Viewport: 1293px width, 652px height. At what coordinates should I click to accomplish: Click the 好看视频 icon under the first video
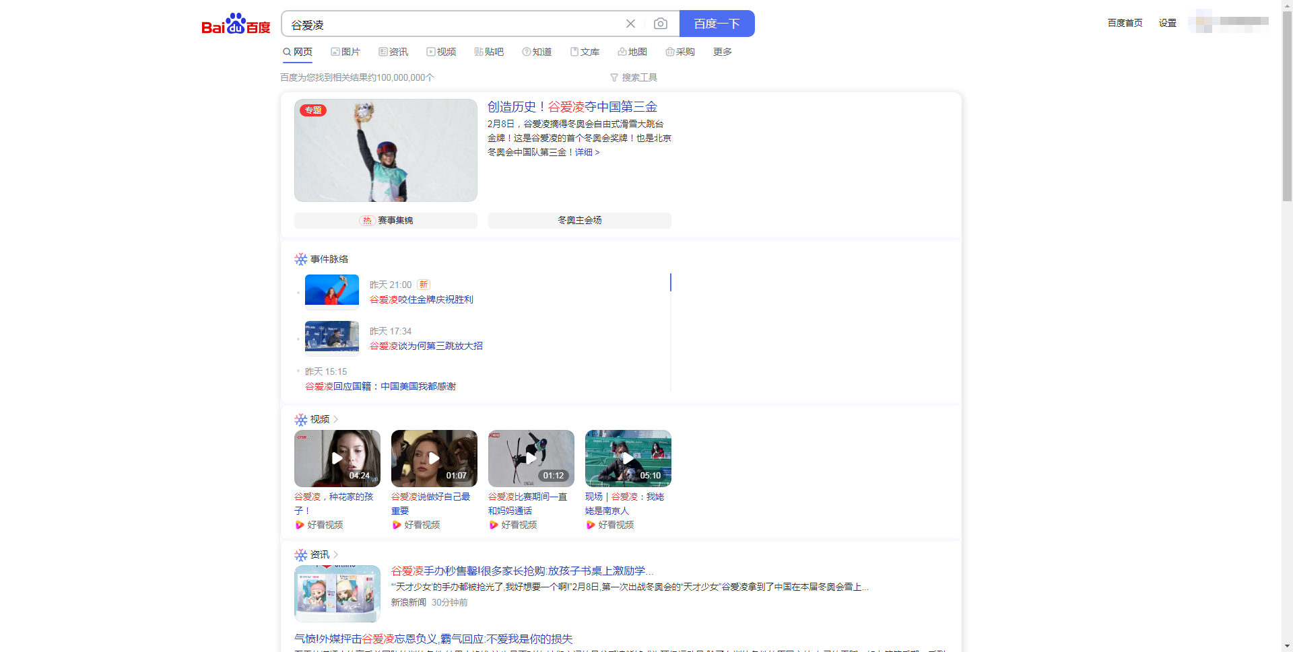click(299, 525)
